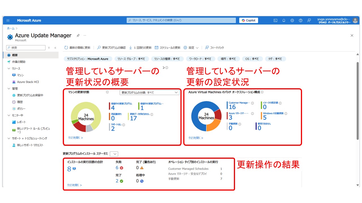Create a 新しいサポート リクエスト
The width and height of the screenshot is (362, 203).
pos(30,145)
